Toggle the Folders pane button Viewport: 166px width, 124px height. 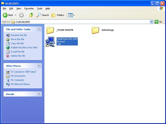[x=58, y=15]
